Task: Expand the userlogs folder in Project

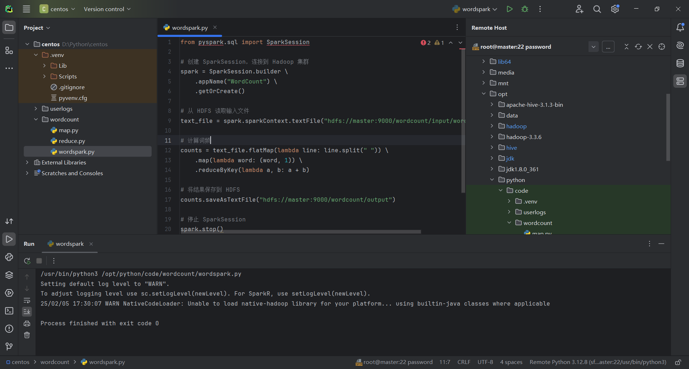Action: (36, 109)
